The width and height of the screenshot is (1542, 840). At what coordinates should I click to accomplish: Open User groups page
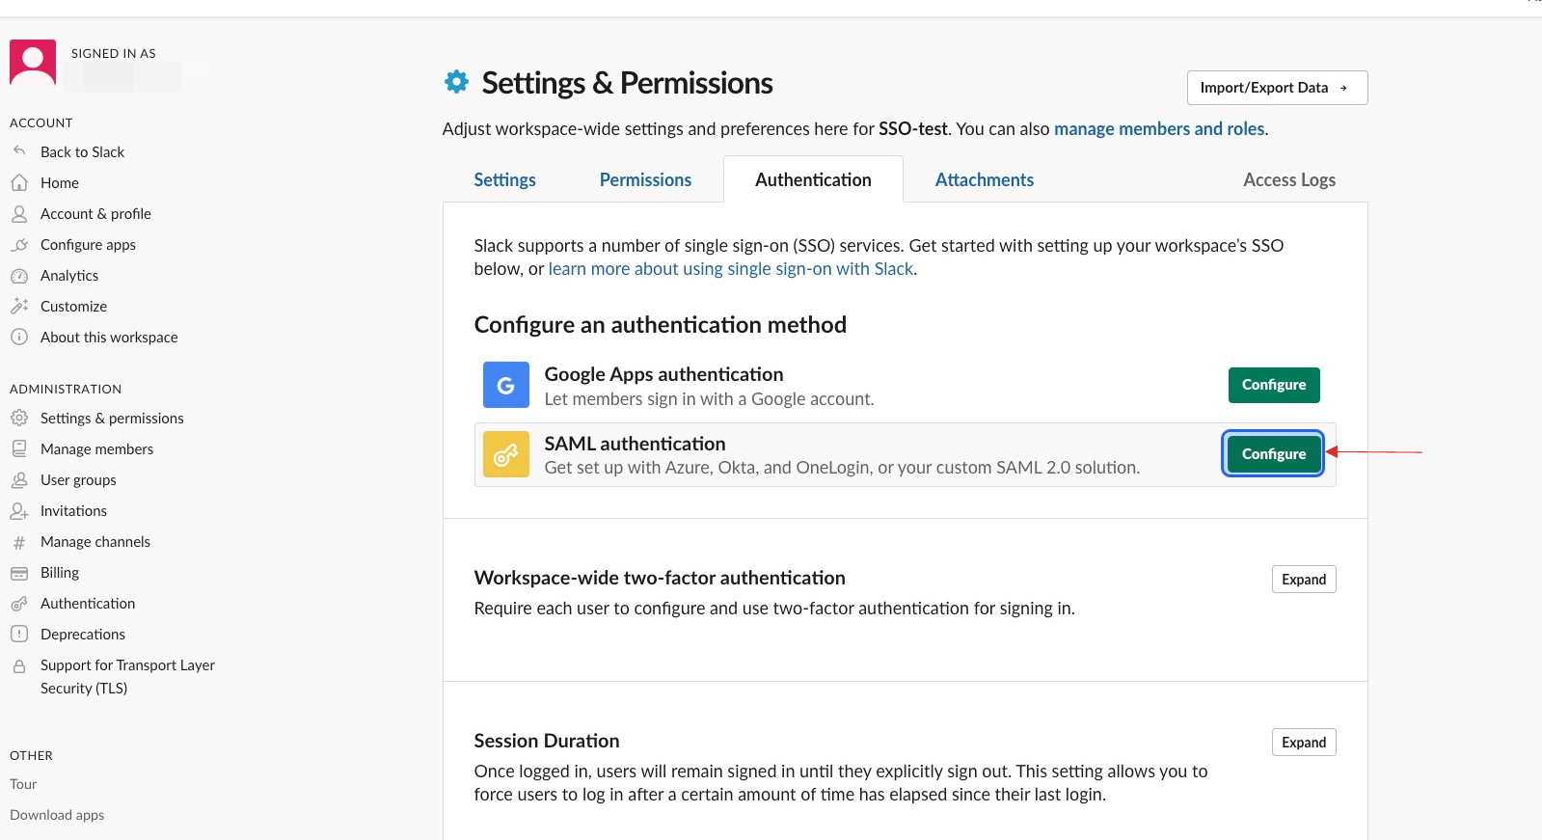(x=78, y=479)
